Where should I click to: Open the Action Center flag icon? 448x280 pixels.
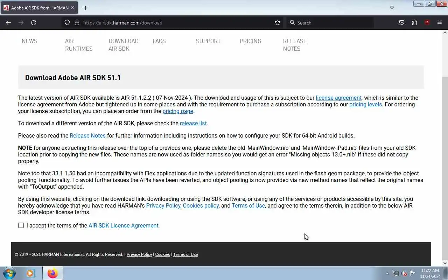tap(412, 273)
